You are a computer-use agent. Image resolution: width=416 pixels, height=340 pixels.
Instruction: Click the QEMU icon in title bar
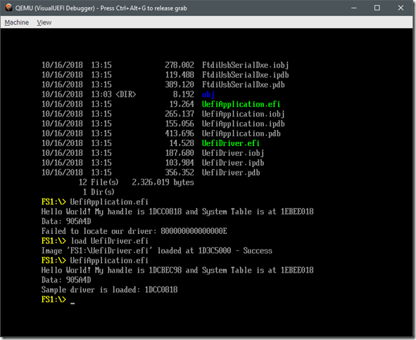coord(8,8)
